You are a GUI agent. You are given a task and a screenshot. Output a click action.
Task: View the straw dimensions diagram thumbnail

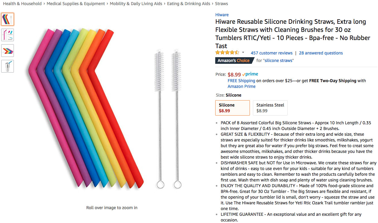[8, 35]
